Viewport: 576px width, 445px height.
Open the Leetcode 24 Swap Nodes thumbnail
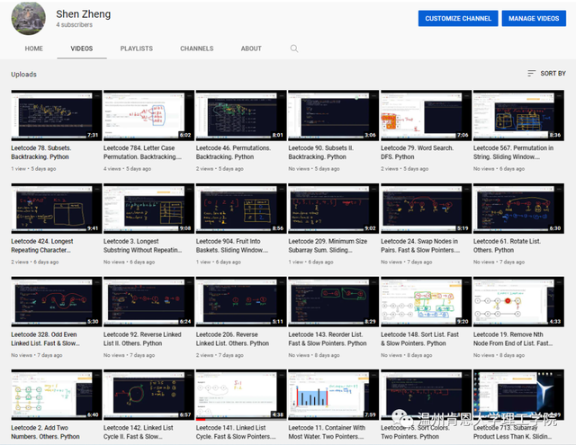[x=426, y=209]
